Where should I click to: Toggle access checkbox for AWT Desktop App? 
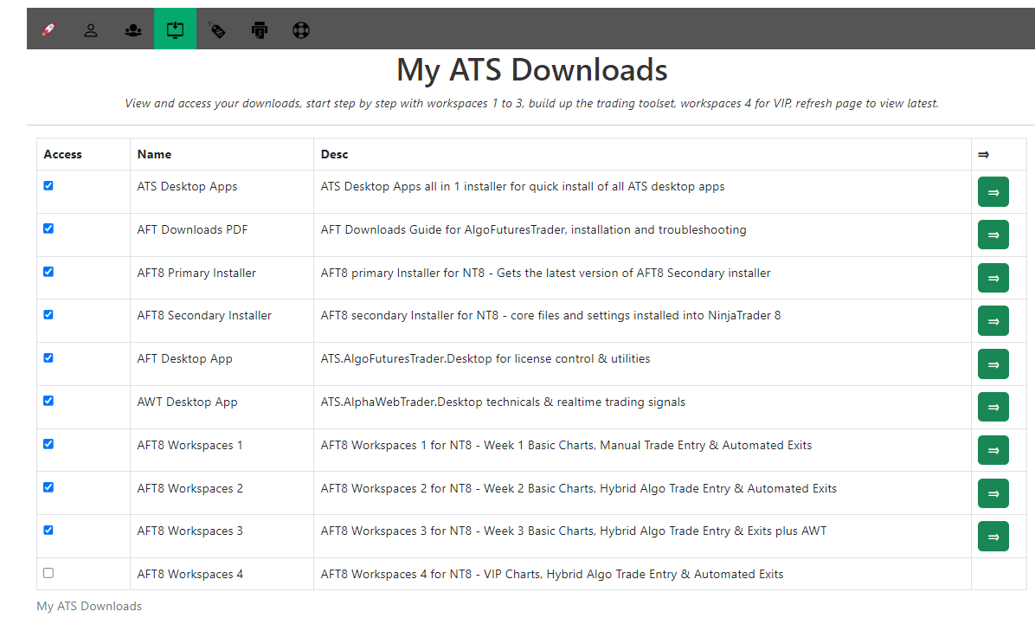[x=48, y=401]
